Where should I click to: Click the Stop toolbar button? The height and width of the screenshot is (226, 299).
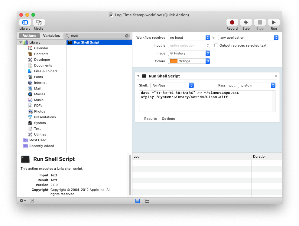pos(260,22)
